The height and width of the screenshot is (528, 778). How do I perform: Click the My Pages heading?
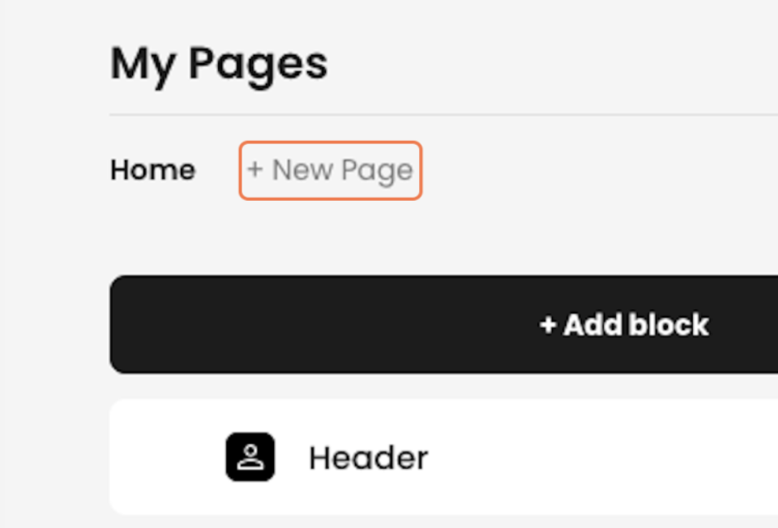(219, 65)
